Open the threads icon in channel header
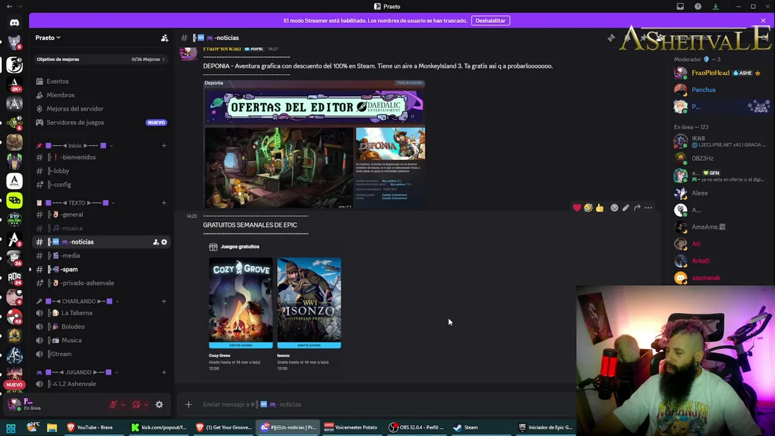 [611, 38]
